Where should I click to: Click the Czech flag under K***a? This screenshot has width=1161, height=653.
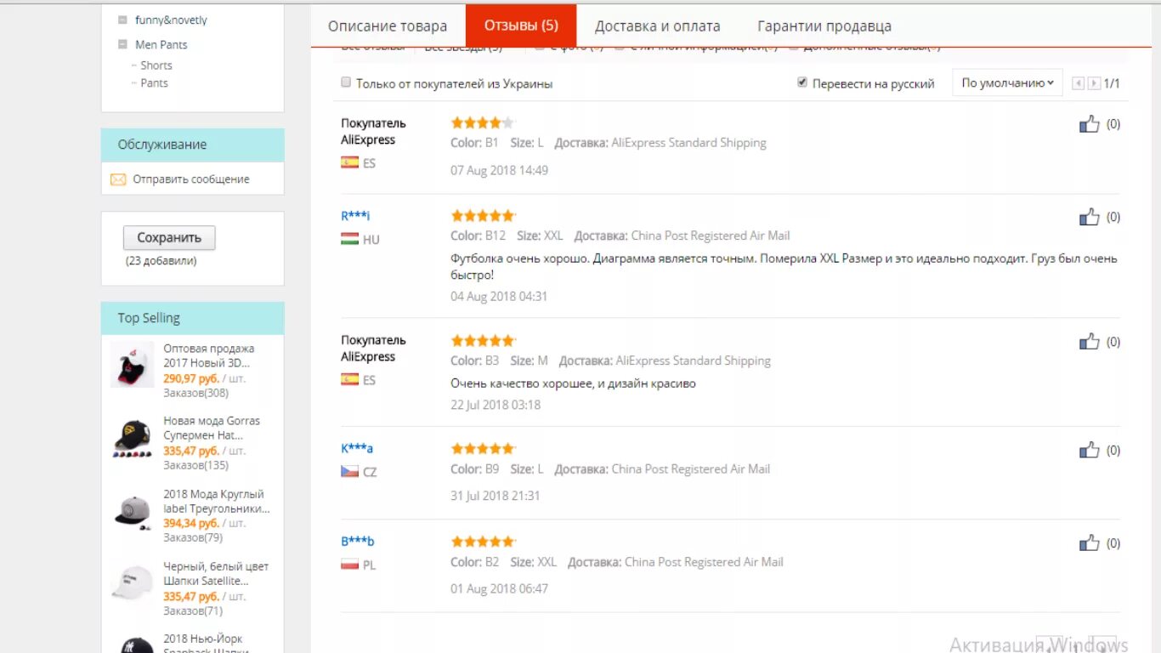[x=349, y=471]
